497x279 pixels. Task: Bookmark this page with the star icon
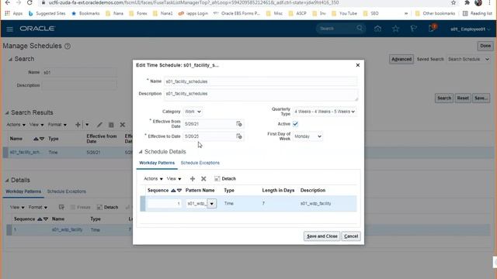tap(454, 2)
